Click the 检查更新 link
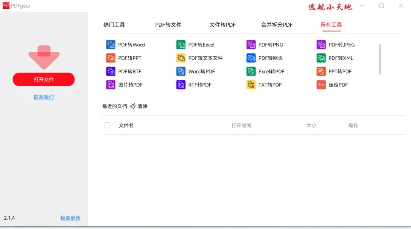This screenshot has width=411, height=229. tap(70, 218)
